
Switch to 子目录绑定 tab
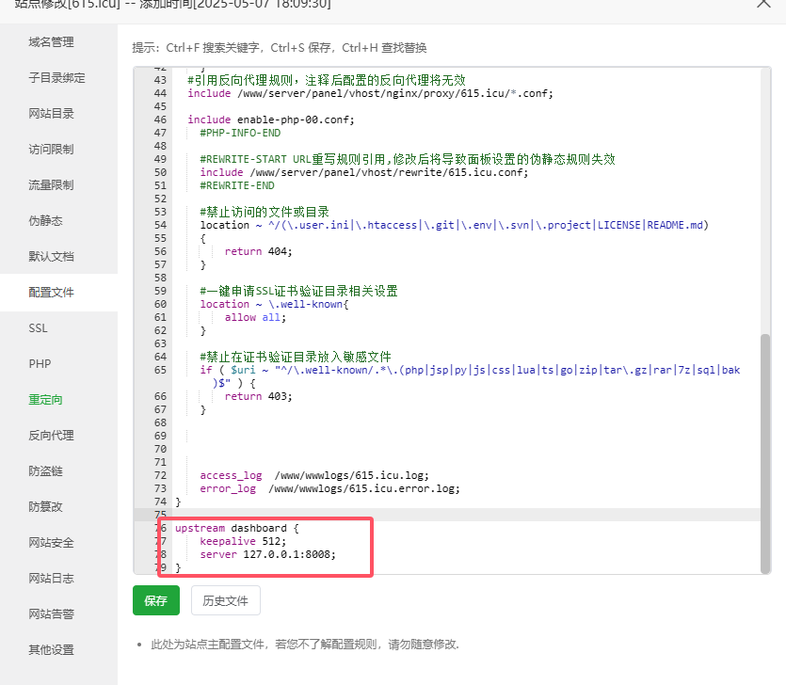point(56,78)
